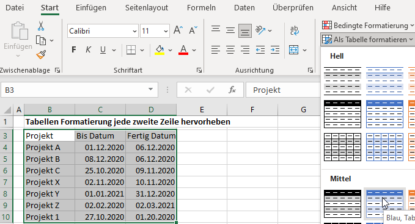
Task: Open Schriftart dialog launcher
Action: [x=199, y=70]
